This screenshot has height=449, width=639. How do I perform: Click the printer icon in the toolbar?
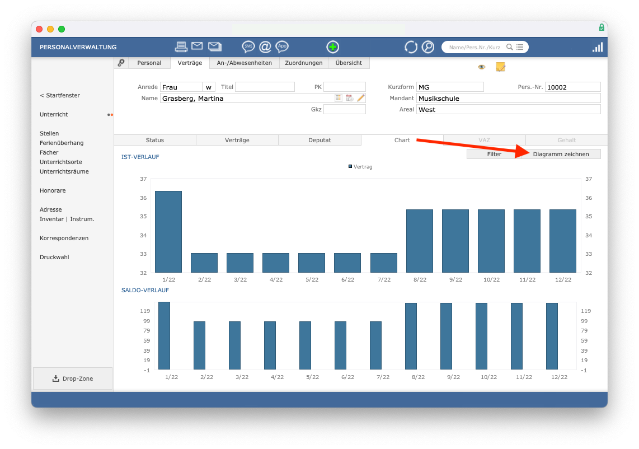(181, 47)
